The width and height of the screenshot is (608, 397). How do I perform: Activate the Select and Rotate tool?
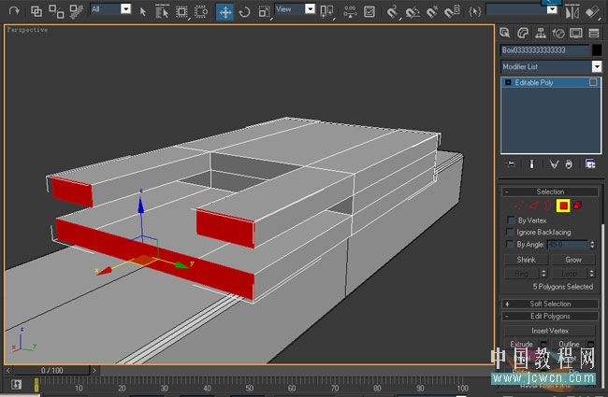pyautogui.click(x=244, y=12)
